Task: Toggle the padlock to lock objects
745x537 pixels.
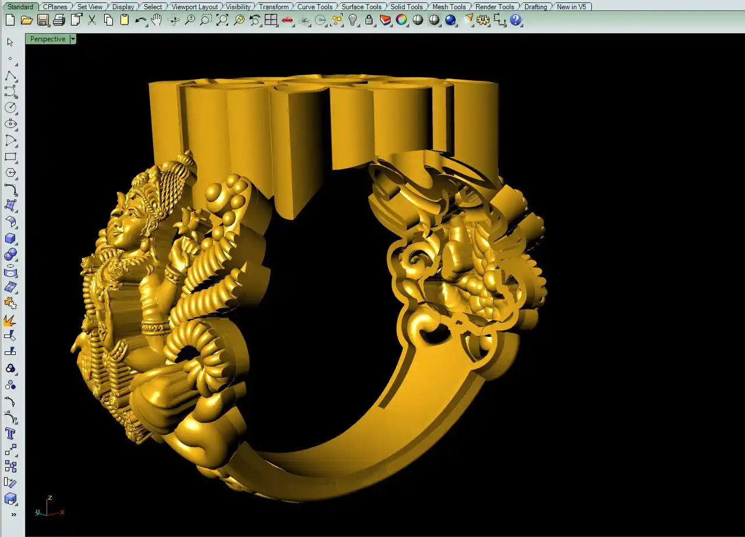Action: (x=369, y=20)
